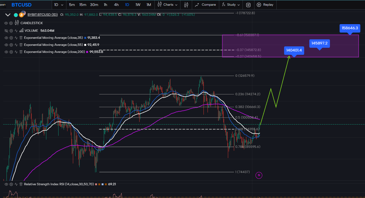Screen dimensions: 365x198
Task: Click the Compare button
Action: pos(206,5)
